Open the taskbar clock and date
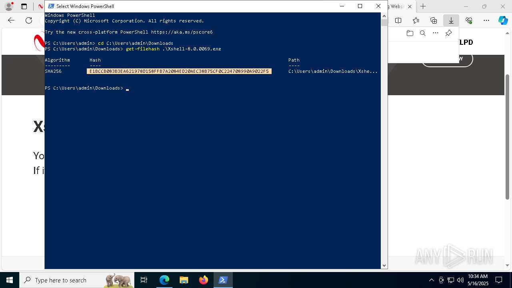The width and height of the screenshot is (512, 288). point(478,280)
